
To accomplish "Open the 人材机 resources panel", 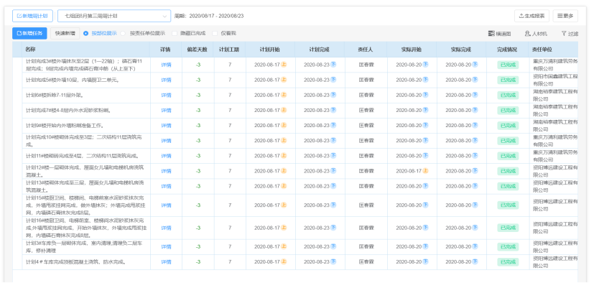I will 536,34.
